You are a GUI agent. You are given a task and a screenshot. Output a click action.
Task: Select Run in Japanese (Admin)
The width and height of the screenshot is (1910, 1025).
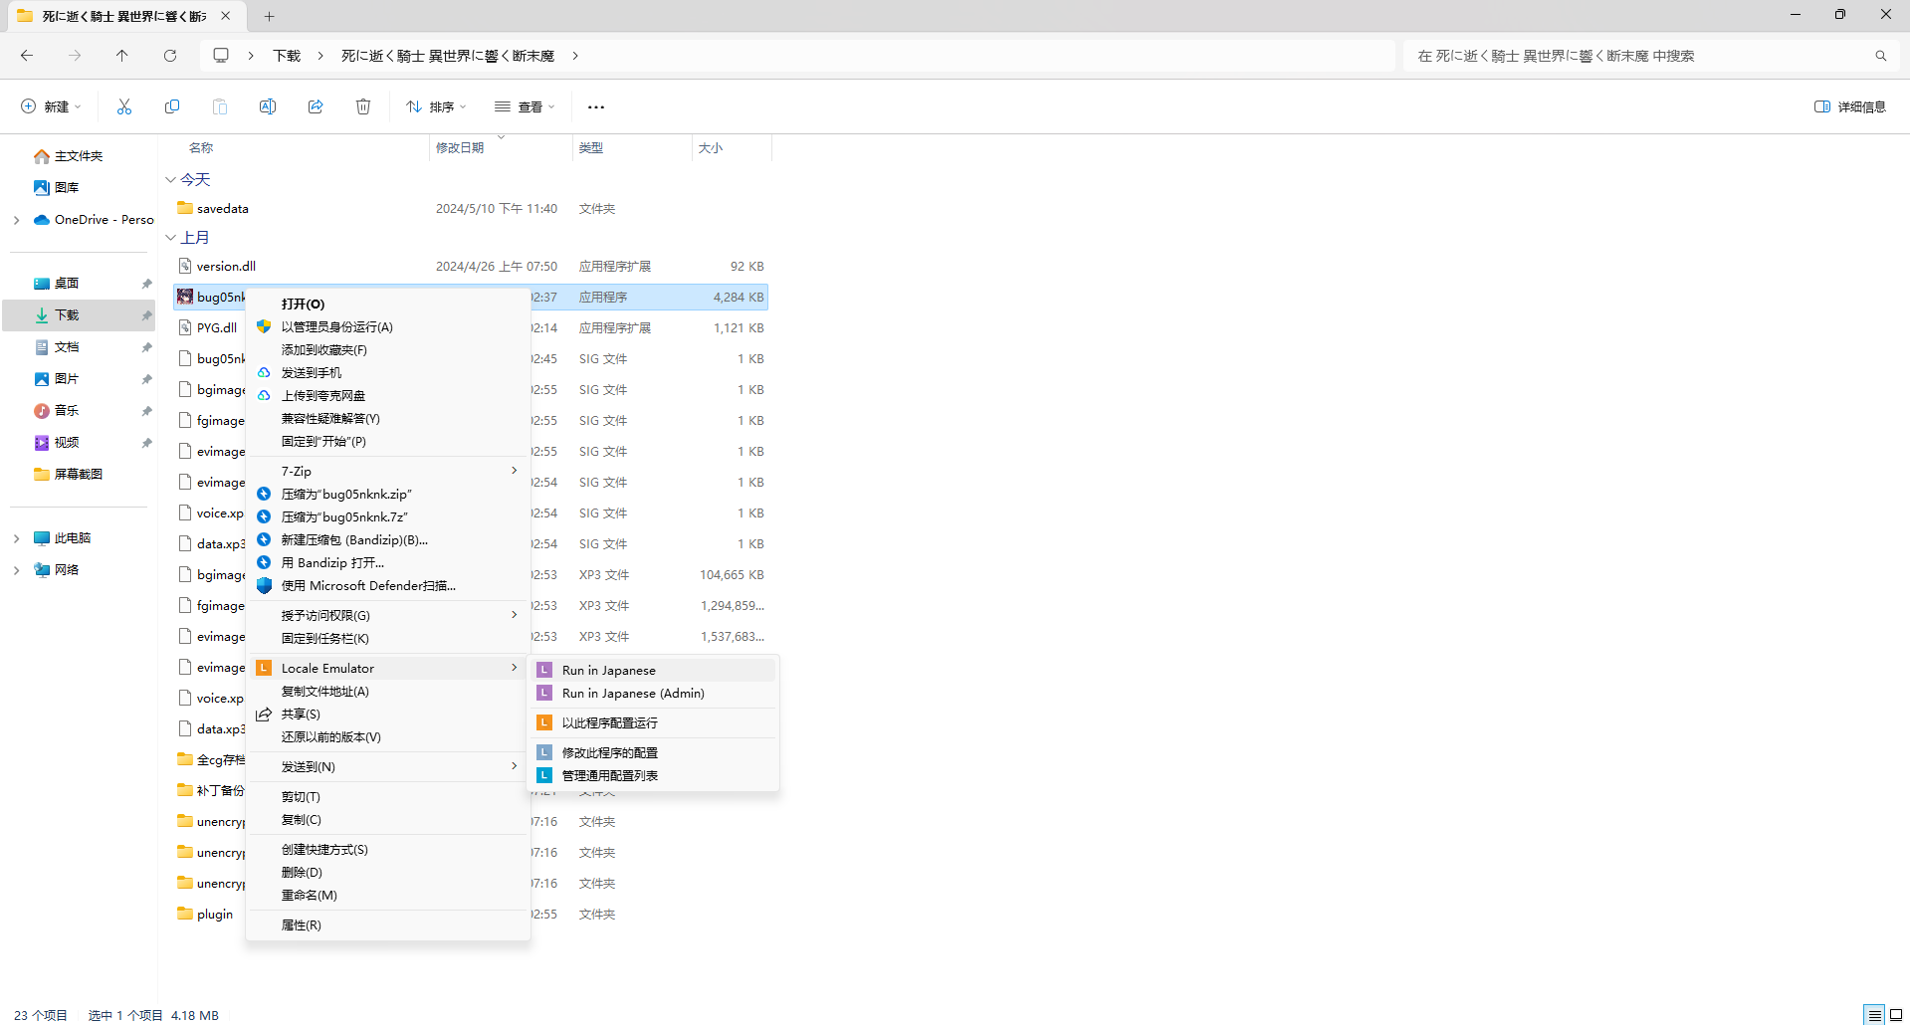pyautogui.click(x=653, y=693)
